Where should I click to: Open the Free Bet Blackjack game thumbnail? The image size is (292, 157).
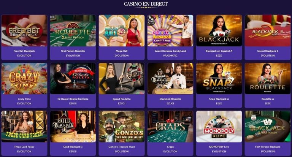24,30
